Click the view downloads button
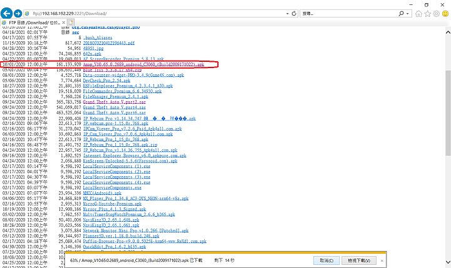 [x=359, y=261]
